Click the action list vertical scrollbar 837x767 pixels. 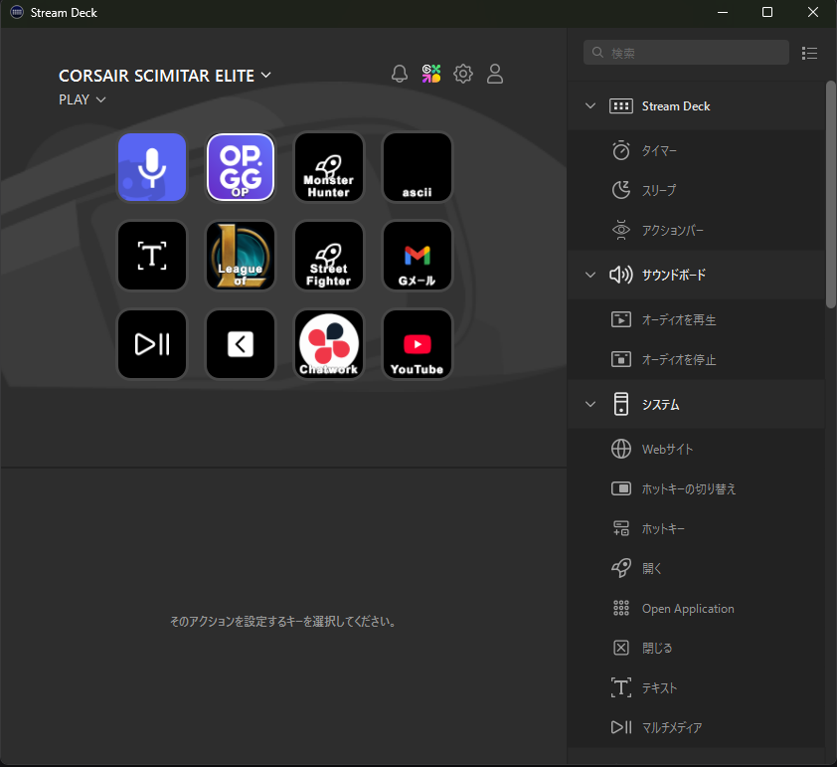tap(831, 194)
